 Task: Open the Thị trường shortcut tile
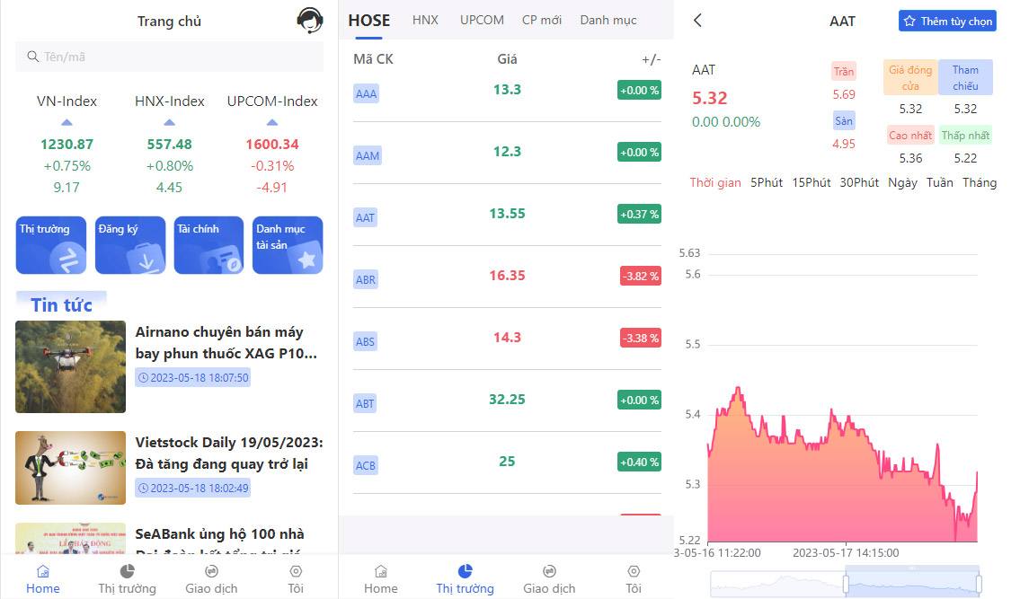pyautogui.click(x=51, y=245)
